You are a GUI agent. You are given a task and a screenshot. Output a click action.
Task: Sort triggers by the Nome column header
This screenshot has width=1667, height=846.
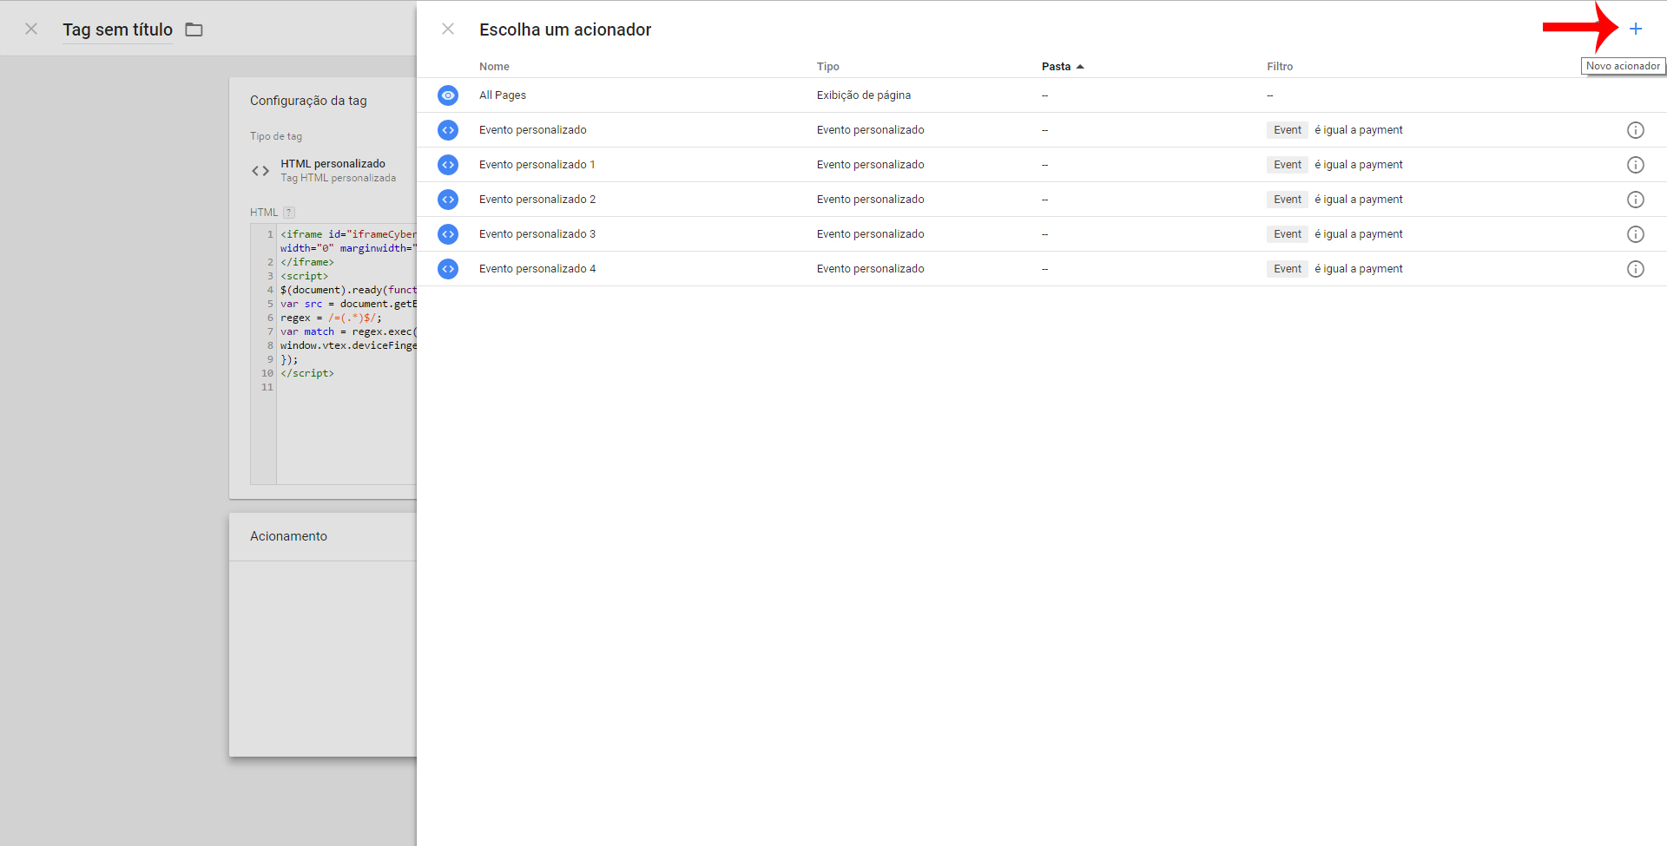494,66
